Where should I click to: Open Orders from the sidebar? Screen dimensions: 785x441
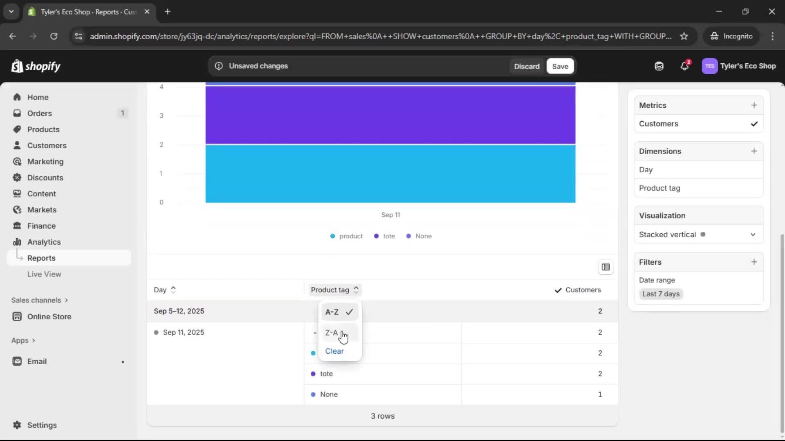point(39,113)
